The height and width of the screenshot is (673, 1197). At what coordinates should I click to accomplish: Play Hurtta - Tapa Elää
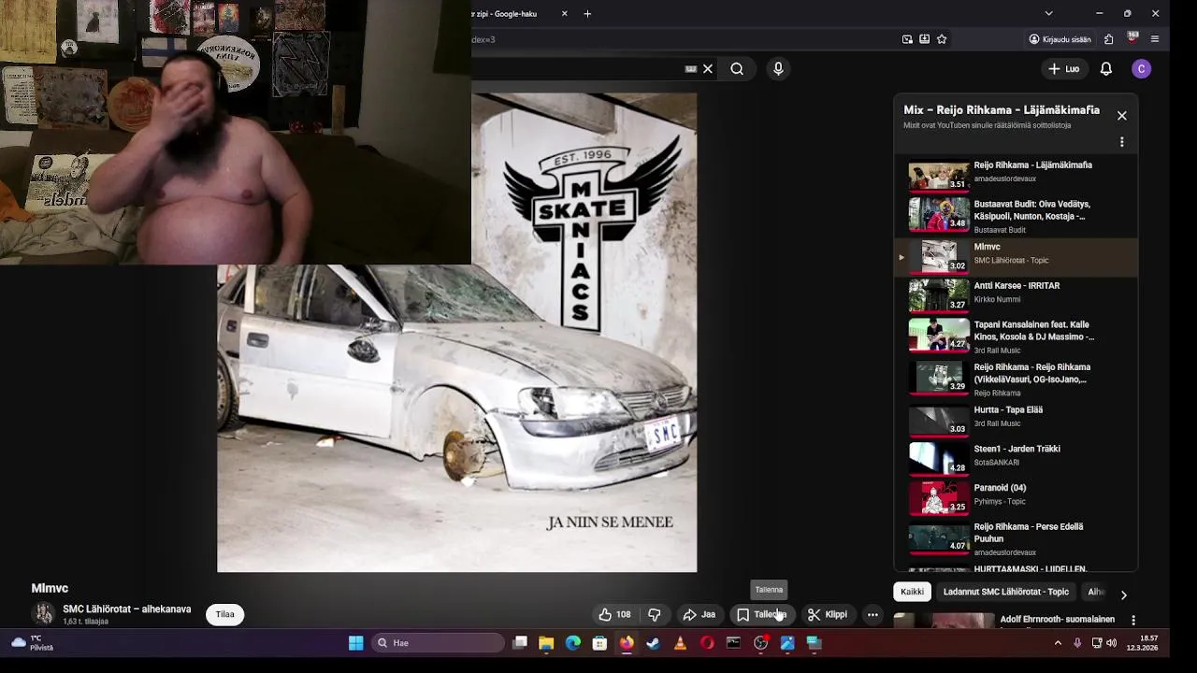point(1017,419)
